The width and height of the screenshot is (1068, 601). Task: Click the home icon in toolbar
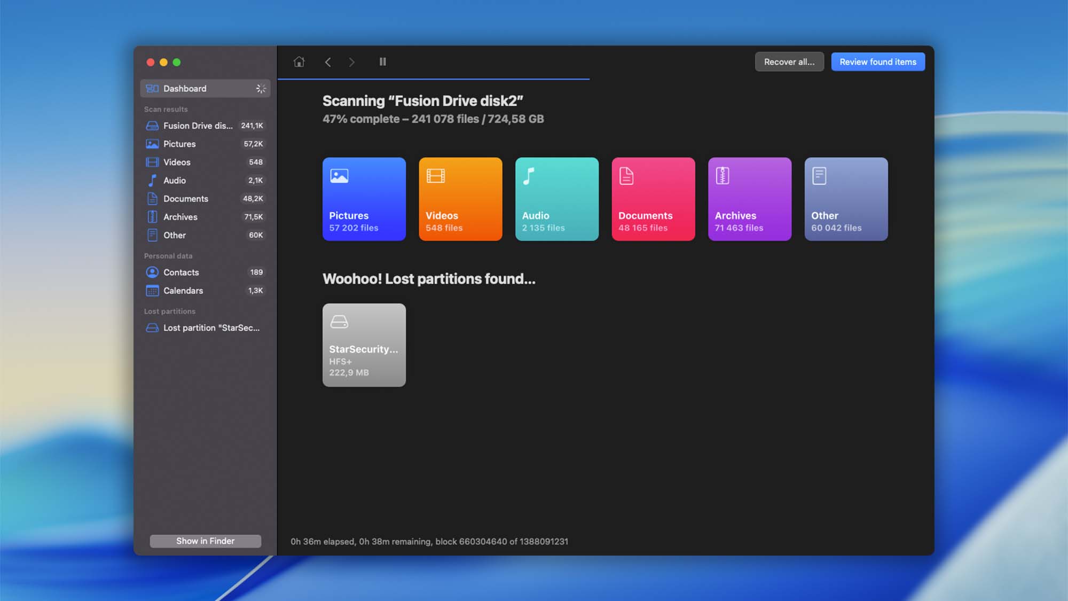(x=299, y=62)
